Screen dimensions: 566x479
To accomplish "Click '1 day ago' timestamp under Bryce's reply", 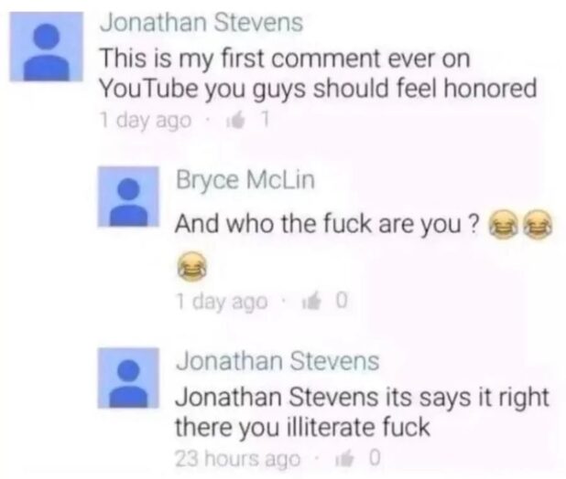I will (222, 302).
